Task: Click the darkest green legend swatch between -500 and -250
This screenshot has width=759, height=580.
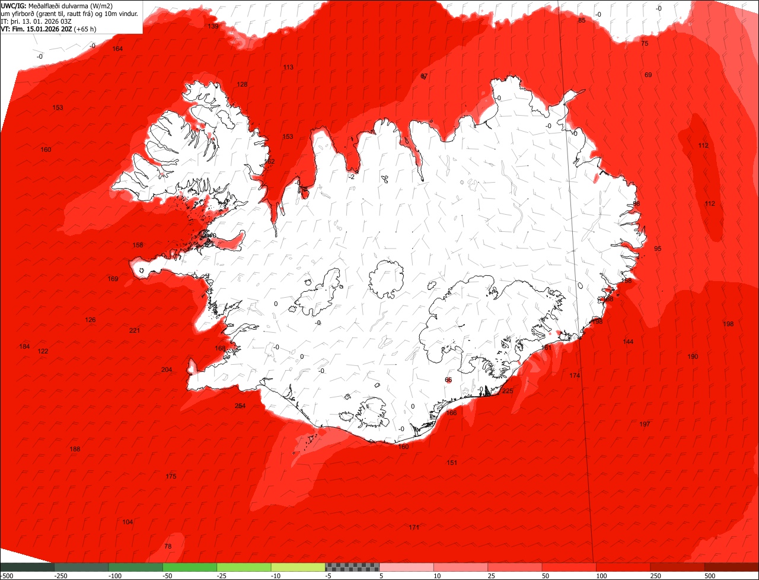Action: point(27,567)
